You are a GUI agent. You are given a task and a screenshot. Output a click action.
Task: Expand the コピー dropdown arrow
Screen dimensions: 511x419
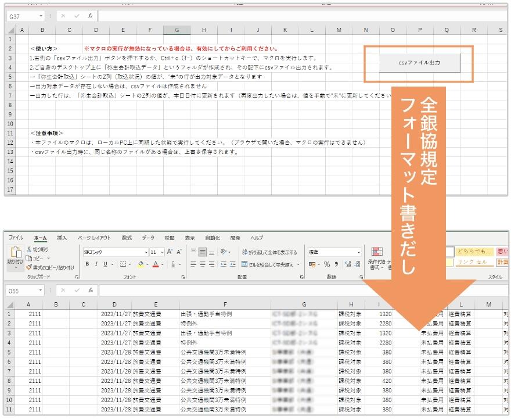point(49,259)
